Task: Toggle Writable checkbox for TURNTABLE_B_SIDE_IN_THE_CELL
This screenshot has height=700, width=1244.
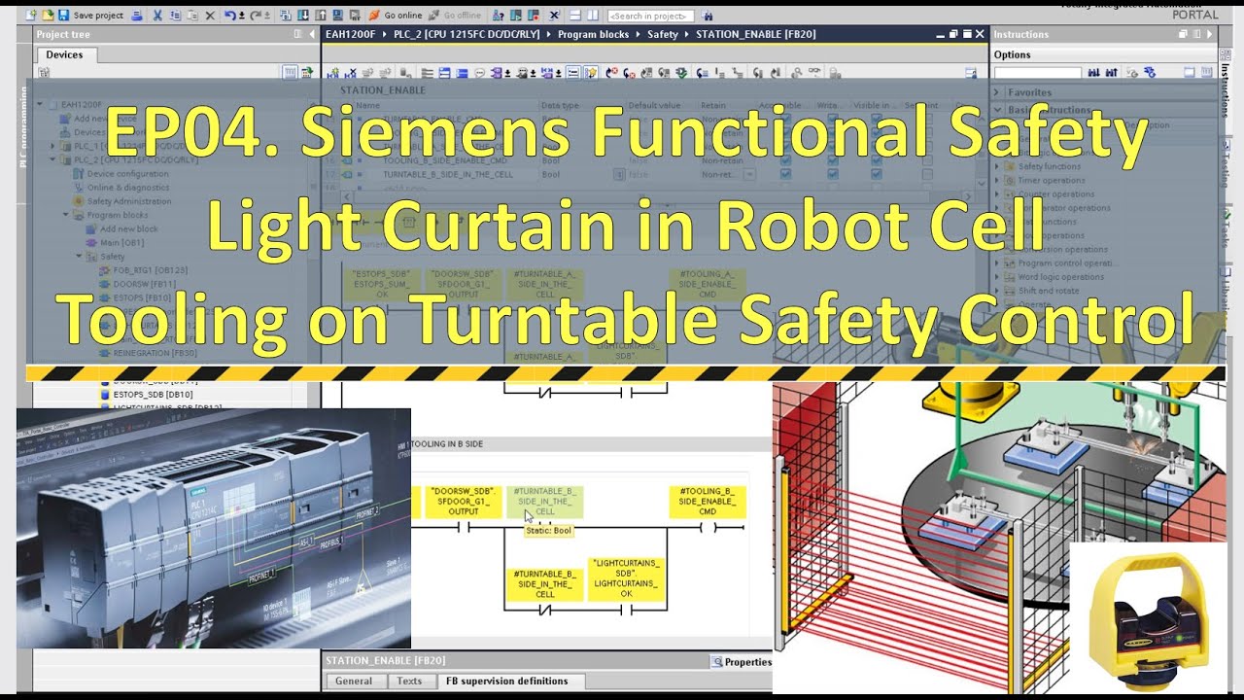Action: [832, 174]
